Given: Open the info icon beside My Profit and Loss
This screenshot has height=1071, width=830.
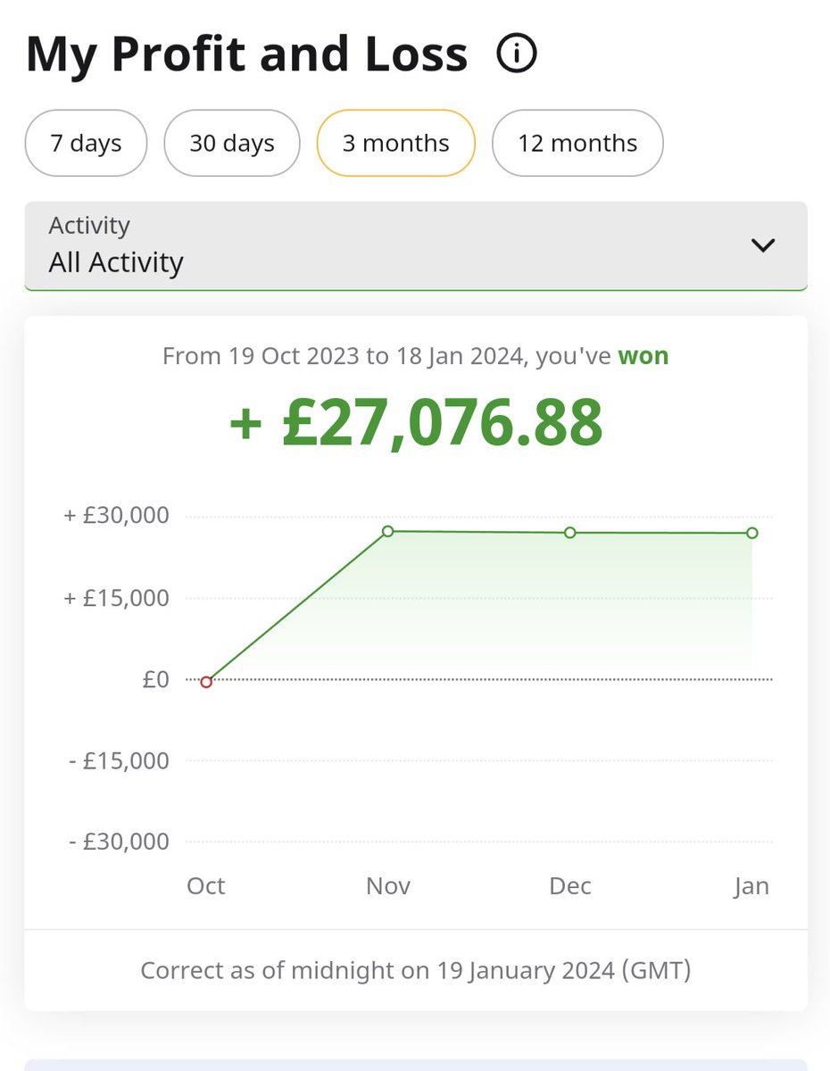Looking at the screenshot, I should pos(516,55).
